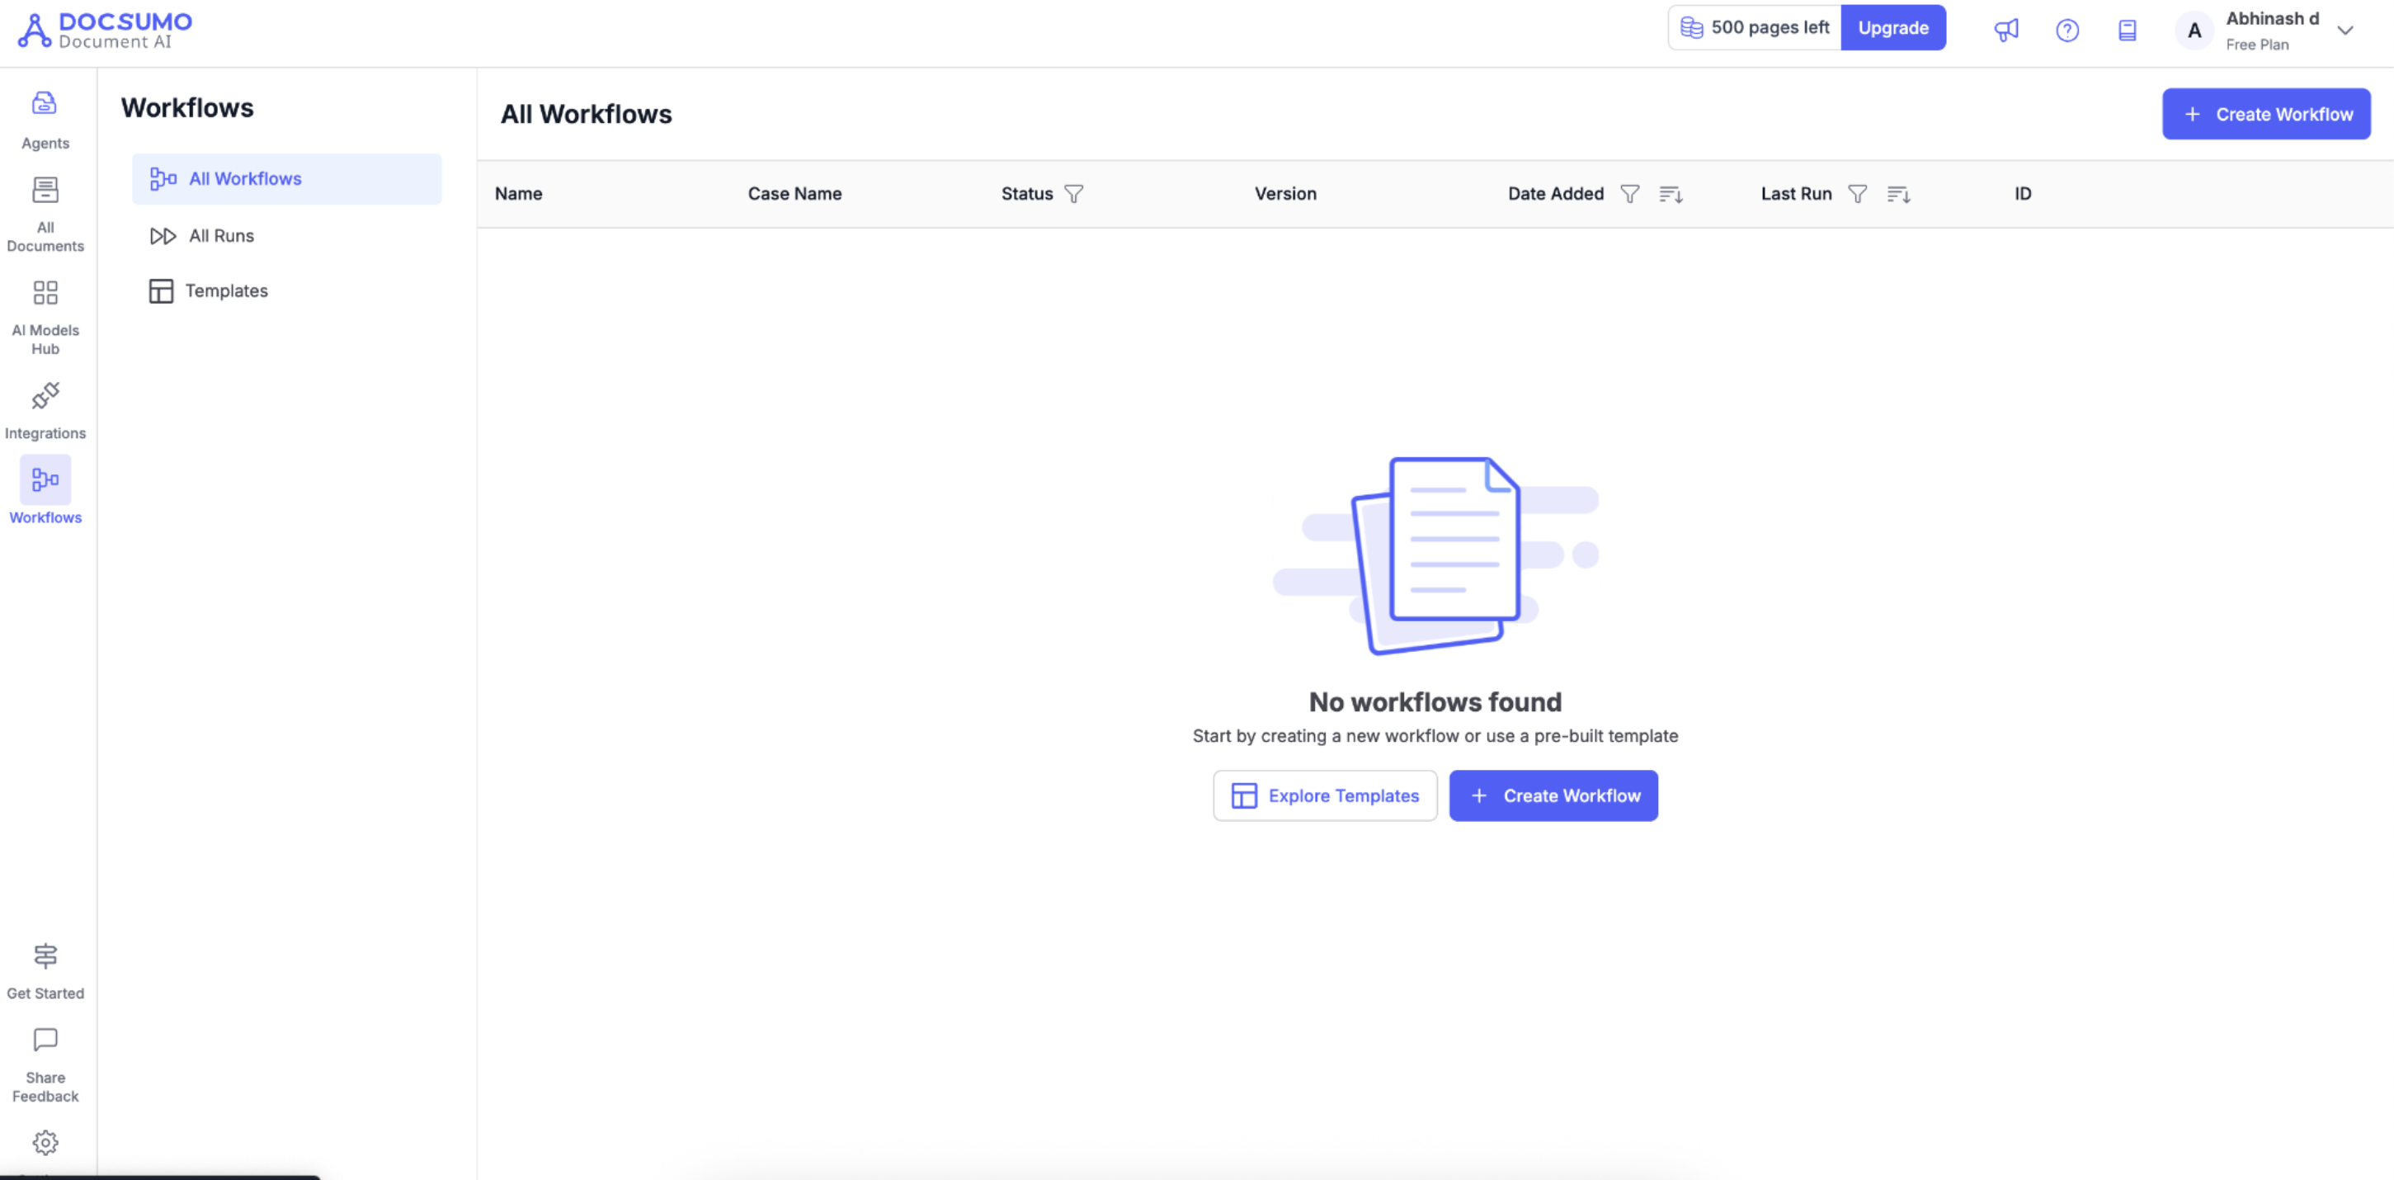Open the help question mark icon

point(2066,30)
